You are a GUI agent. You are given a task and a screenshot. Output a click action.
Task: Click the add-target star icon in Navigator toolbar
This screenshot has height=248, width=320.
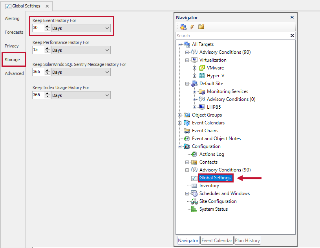click(183, 27)
